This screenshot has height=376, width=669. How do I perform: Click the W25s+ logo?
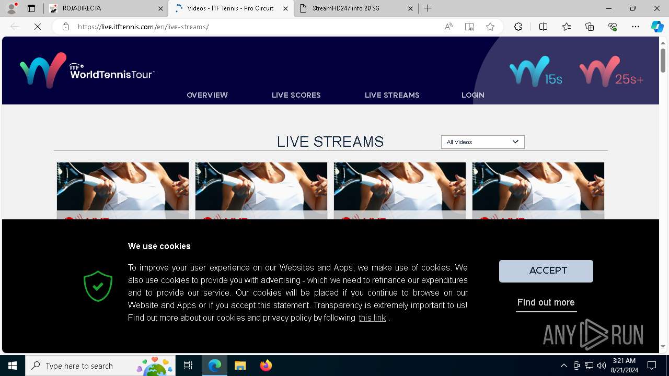pyautogui.click(x=611, y=72)
